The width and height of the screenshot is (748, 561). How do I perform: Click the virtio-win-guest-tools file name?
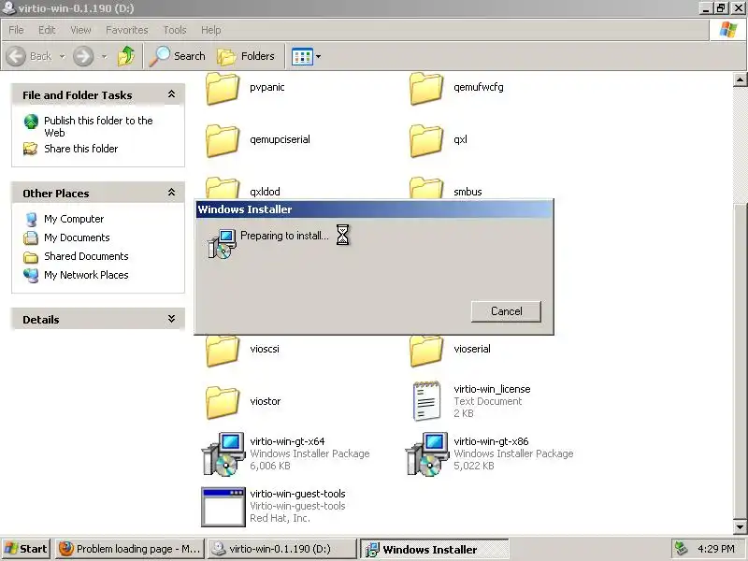click(297, 494)
